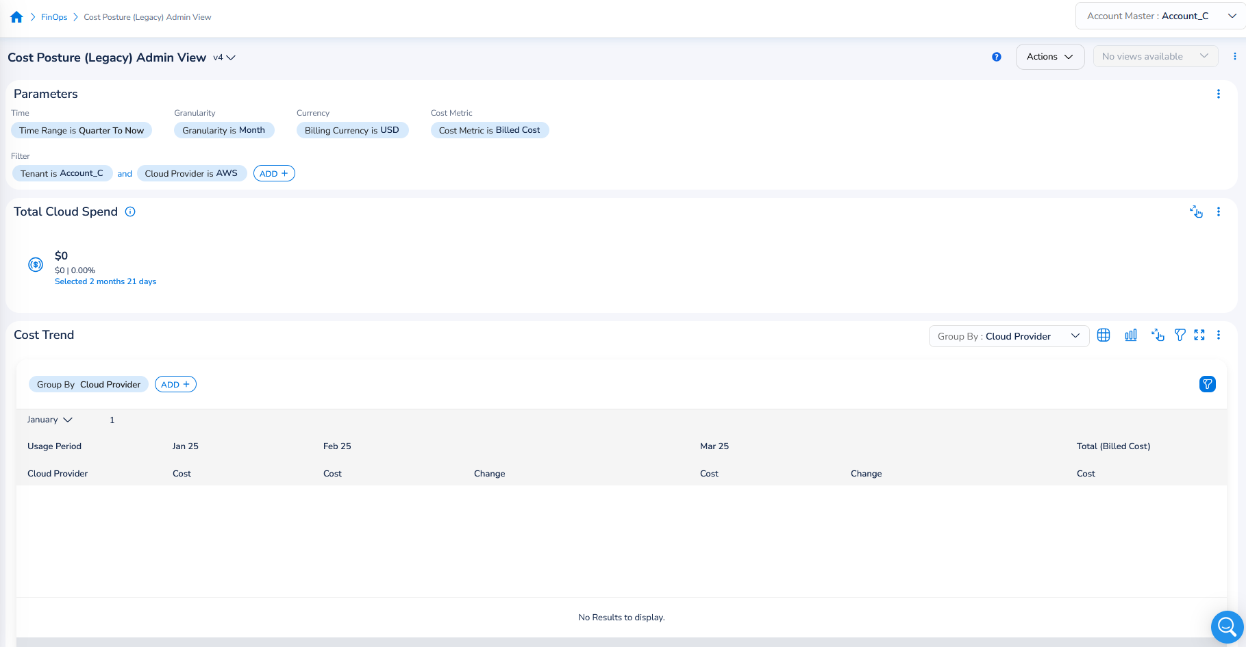The height and width of the screenshot is (647, 1246).
Task: Click the $0 | 0.00% change value
Action: (75, 270)
